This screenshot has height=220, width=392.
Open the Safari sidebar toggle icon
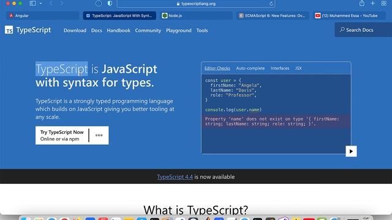[x=32, y=3]
